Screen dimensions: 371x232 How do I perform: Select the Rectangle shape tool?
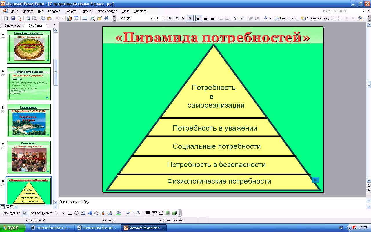[x=70, y=213]
